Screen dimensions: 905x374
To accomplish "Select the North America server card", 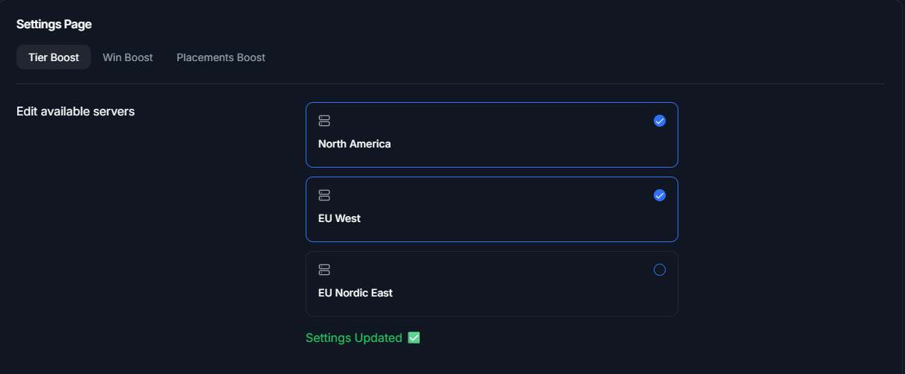I will [492, 135].
